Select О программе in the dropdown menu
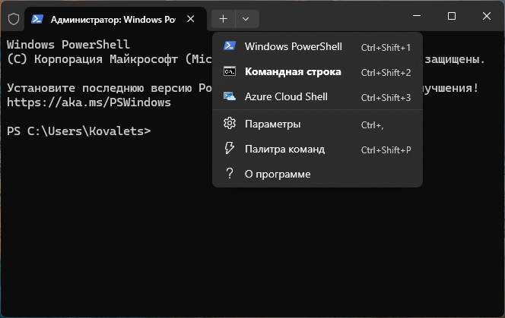This screenshot has width=505, height=318. click(x=278, y=174)
